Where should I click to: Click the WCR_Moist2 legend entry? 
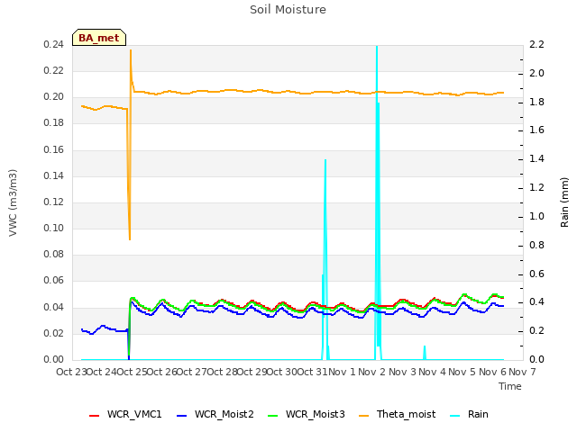point(215,415)
